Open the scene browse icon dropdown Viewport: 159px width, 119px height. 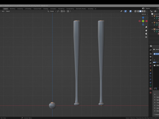click(x=143, y=8)
